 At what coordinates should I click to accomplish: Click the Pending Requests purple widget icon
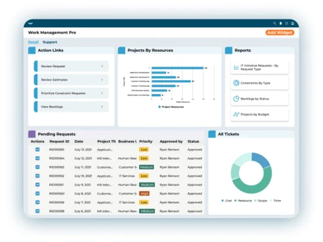(32, 134)
